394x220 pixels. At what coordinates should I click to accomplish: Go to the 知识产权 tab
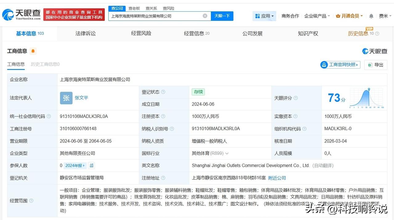(x=308, y=34)
